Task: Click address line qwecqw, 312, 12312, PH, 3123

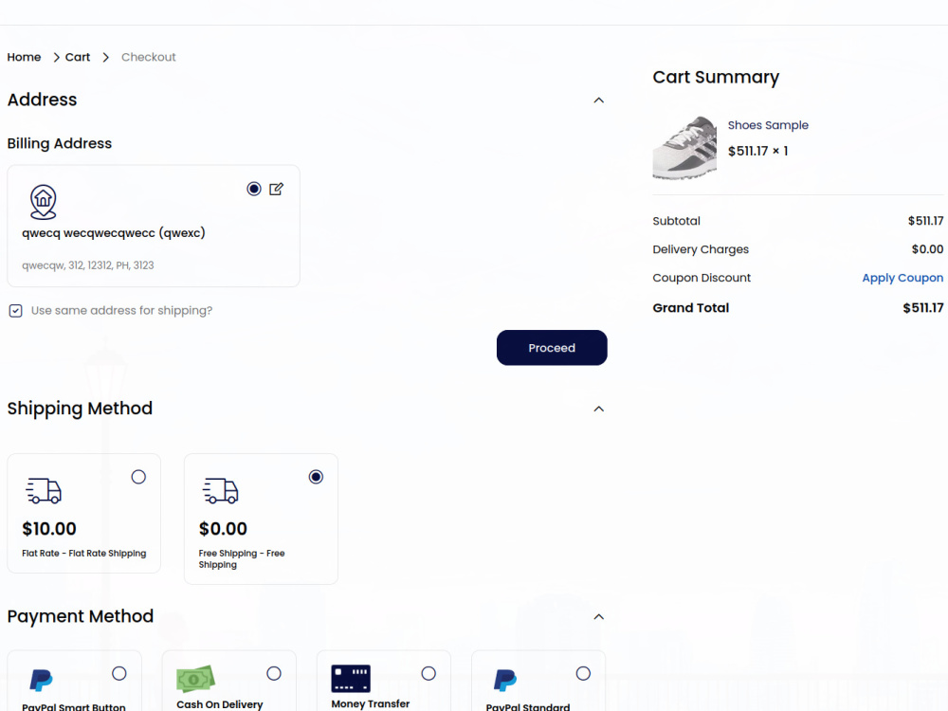Action: (x=88, y=265)
